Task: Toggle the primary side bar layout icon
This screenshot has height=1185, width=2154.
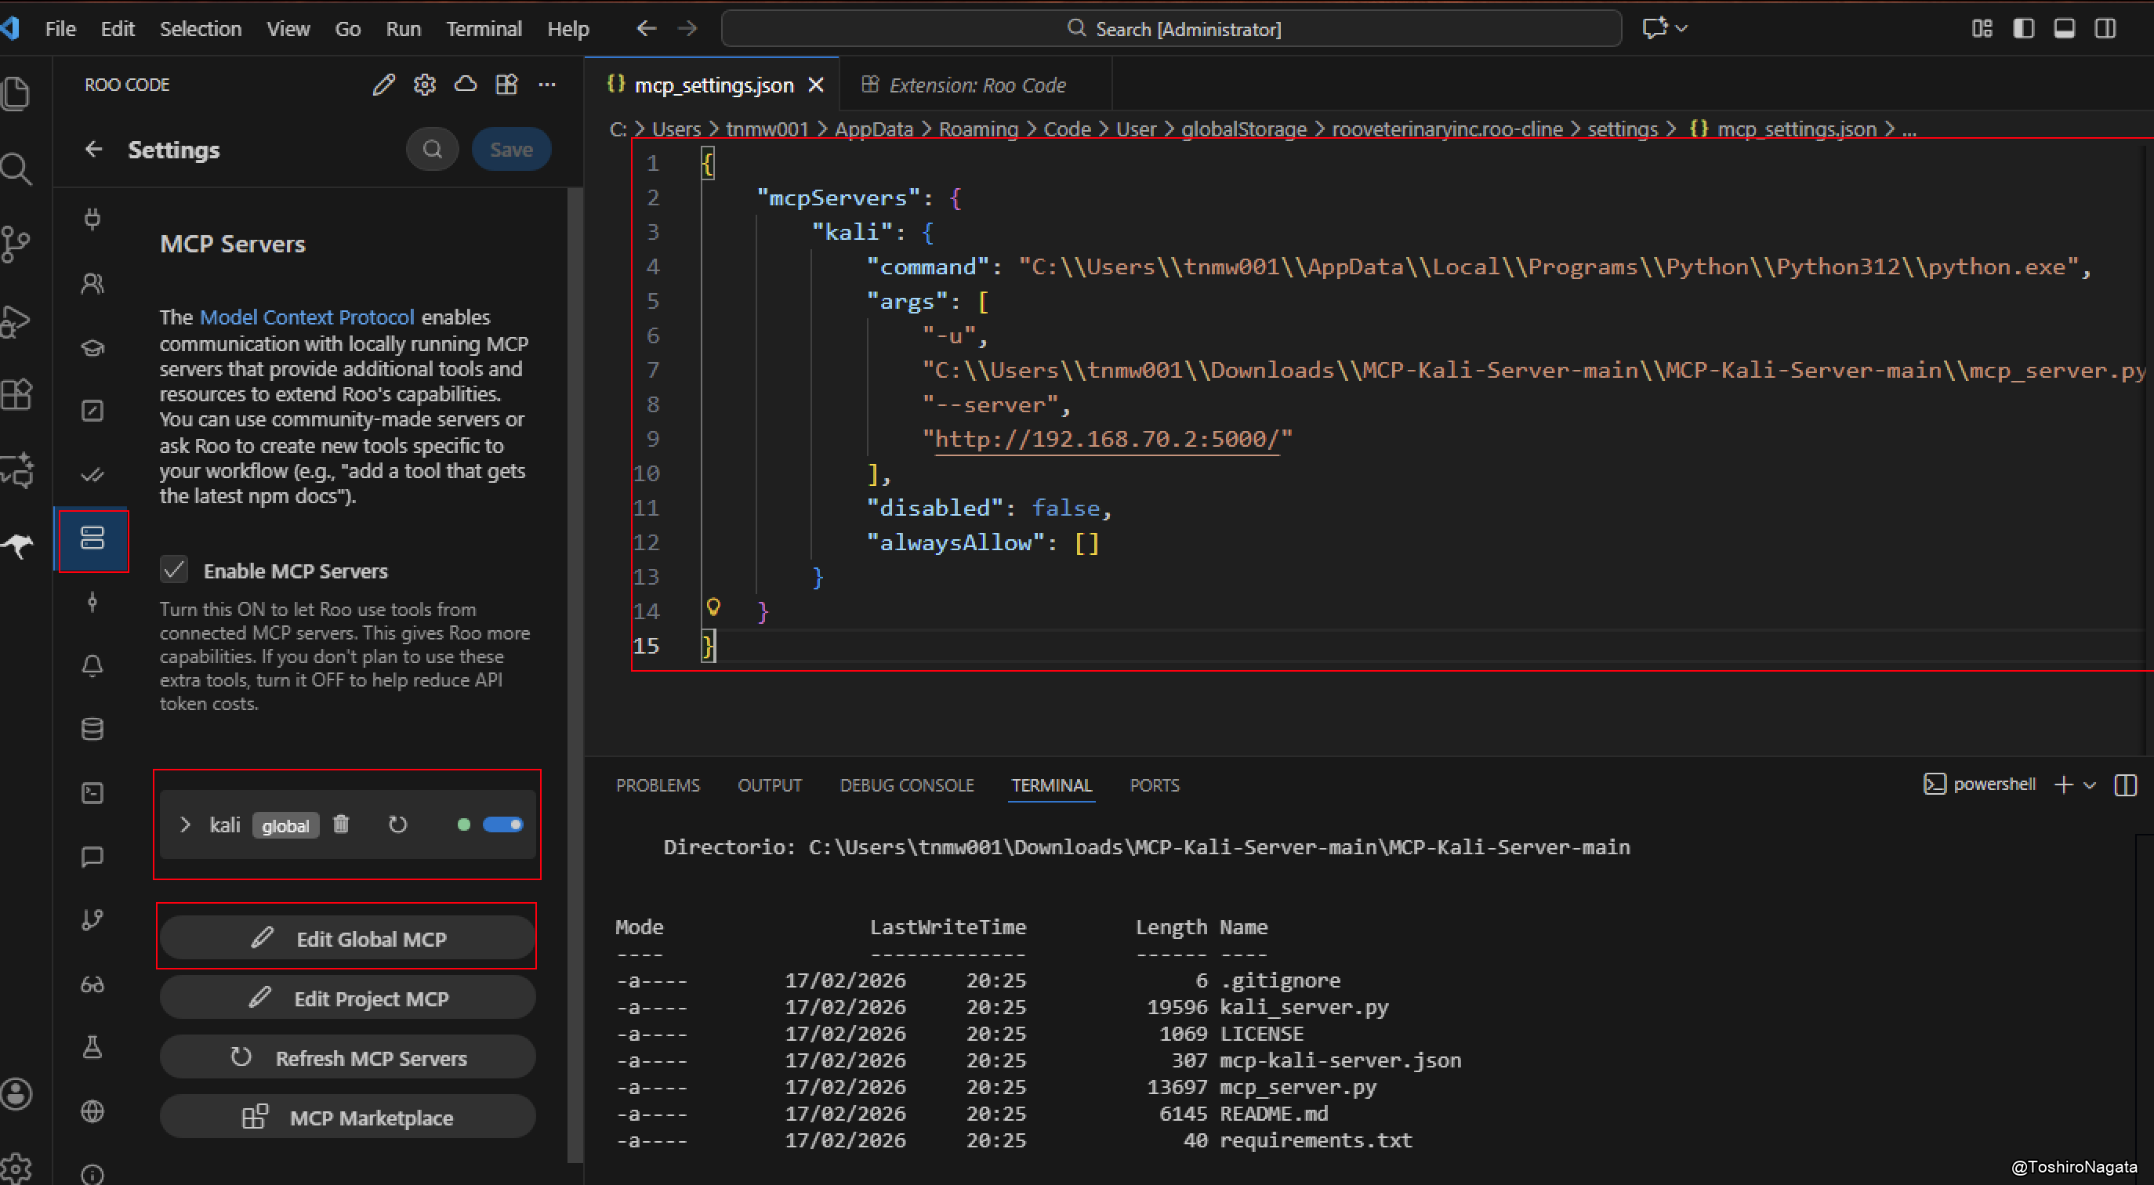Action: pyautogui.click(x=2023, y=28)
